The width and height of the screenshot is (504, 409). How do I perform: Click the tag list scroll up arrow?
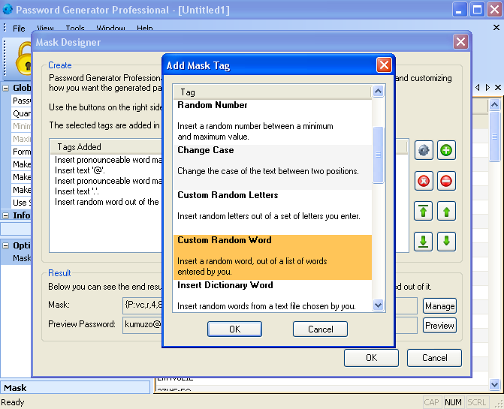click(379, 92)
